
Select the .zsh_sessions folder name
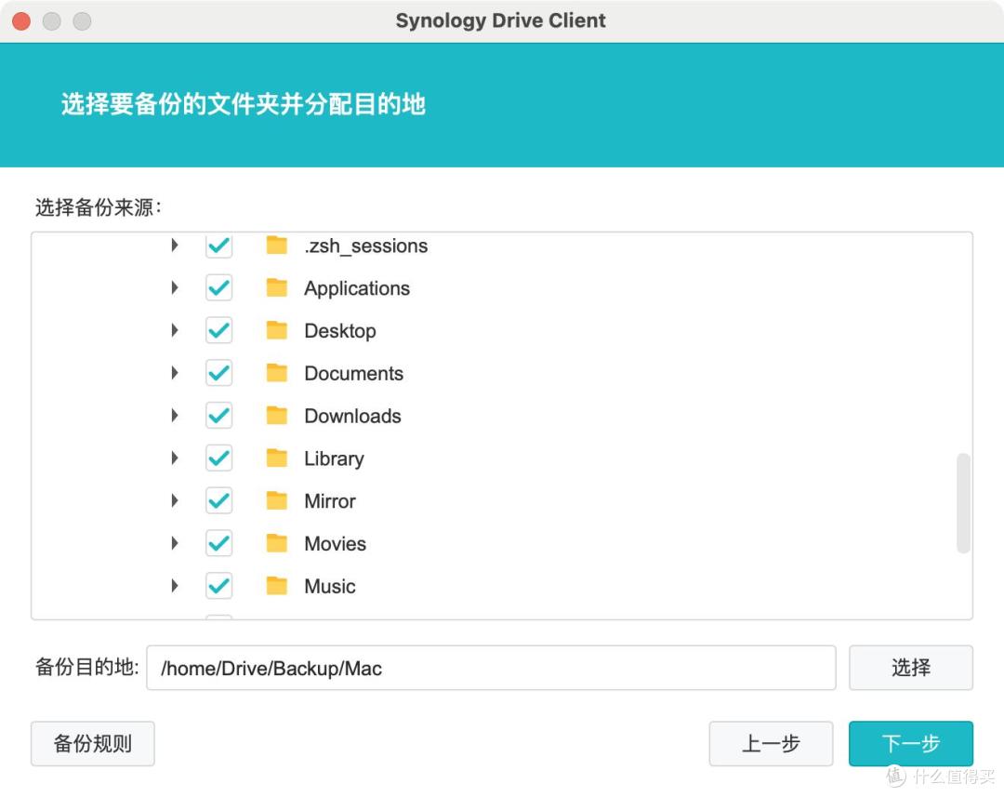coord(365,246)
